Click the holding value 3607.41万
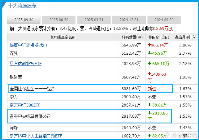This screenshot has height=140, width=199. (x=131, y=77)
